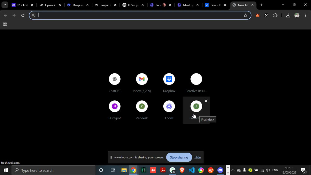Bookmark this page with the star icon
Image resolution: width=311 pixels, height=175 pixels.
click(x=245, y=15)
